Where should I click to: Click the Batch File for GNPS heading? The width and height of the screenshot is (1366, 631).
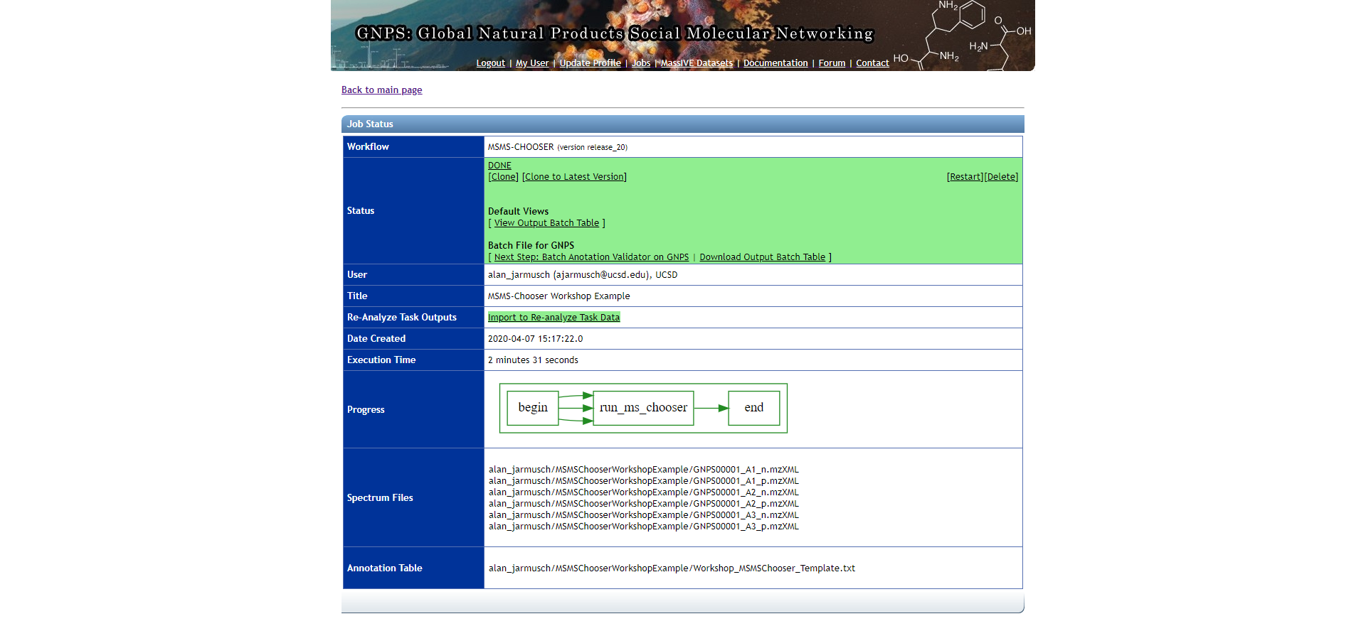point(531,246)
